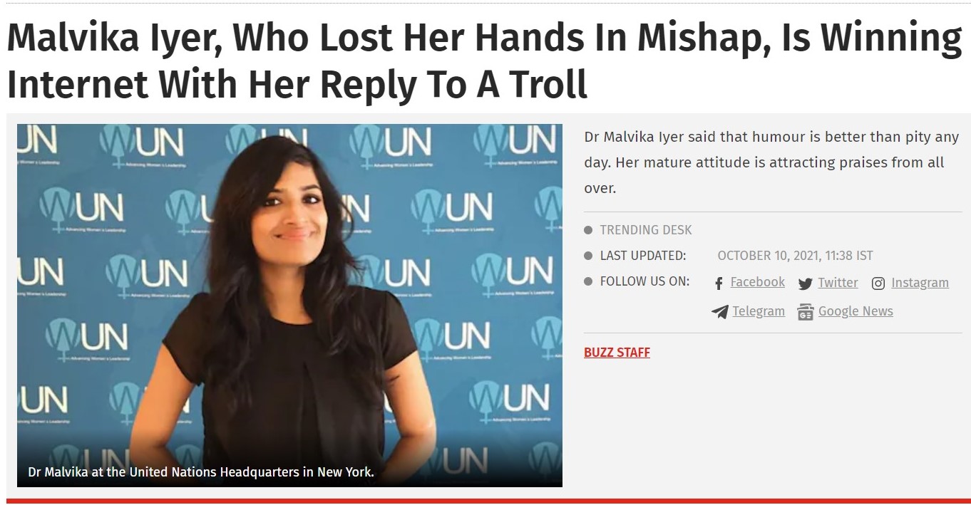Open the Twitter text link
The height and width of the screenshot is (505, 971).
(x=838, y=282)
